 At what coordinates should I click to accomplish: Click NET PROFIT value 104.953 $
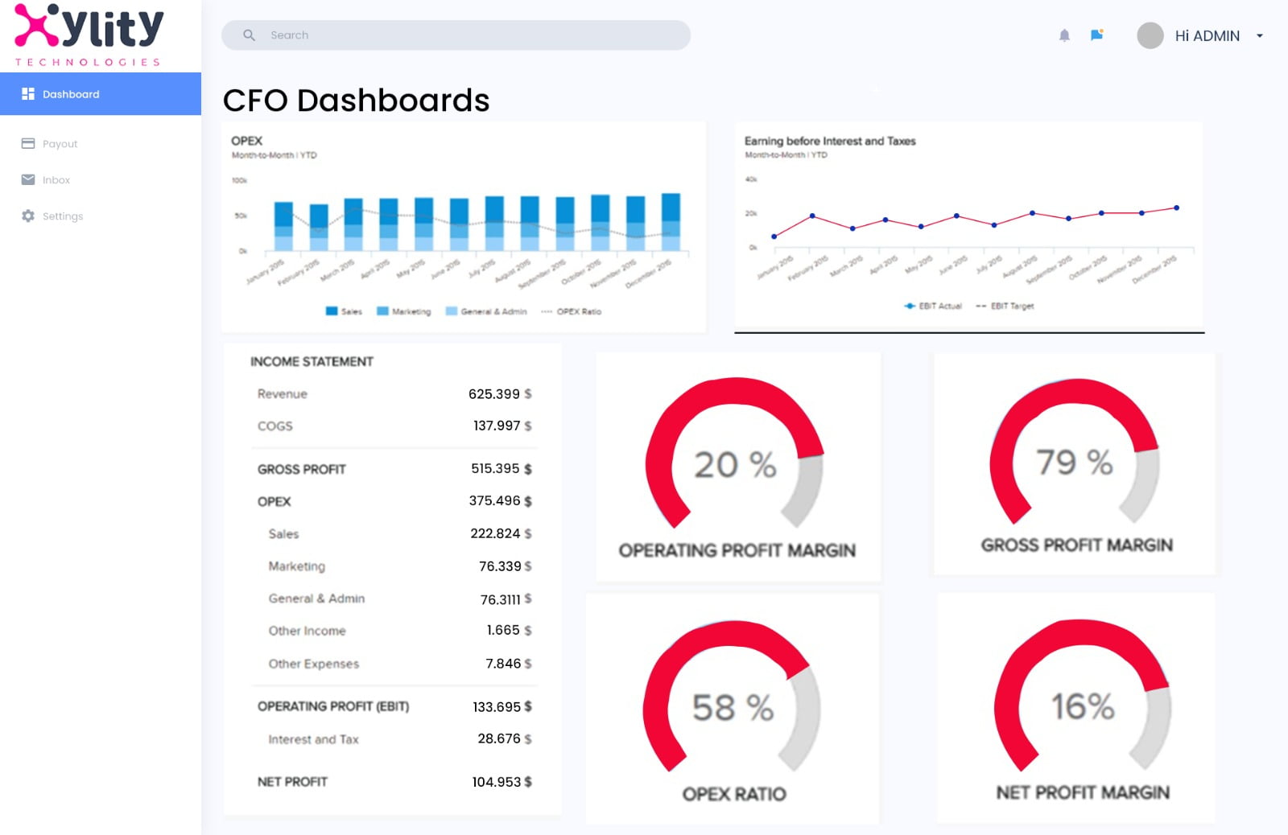[502, 782]
